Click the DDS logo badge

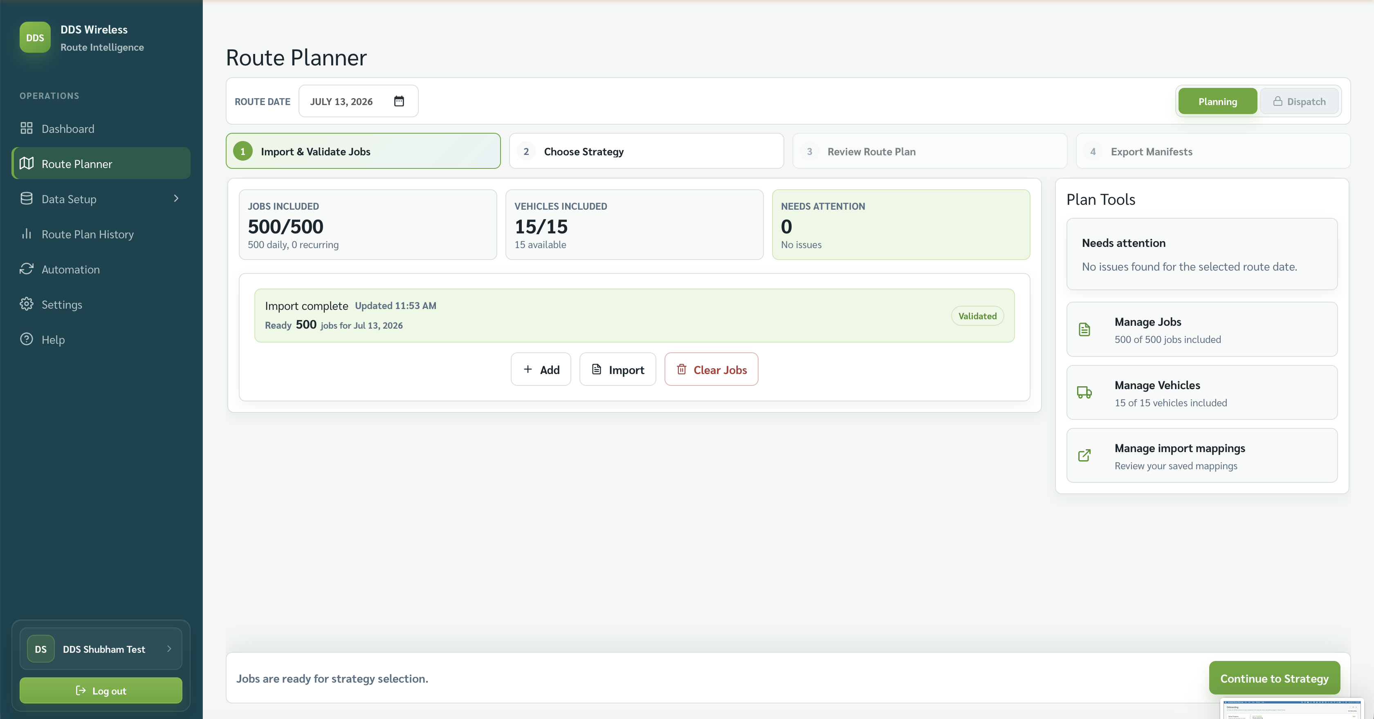tap(35, 37)
